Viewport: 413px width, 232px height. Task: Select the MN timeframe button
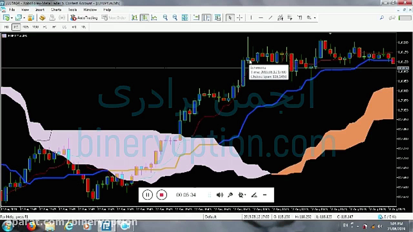(84, 27)
